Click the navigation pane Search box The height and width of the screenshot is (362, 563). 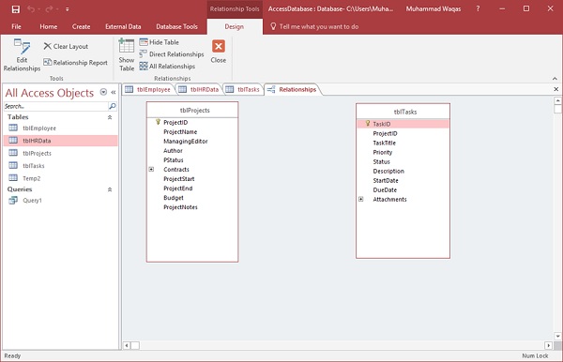click(x=55, y=106)
